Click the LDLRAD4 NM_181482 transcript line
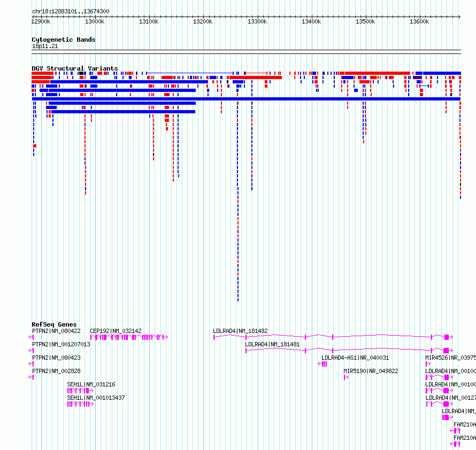The image size is (476, 450). pyautogui.click(x=333, y=337)
